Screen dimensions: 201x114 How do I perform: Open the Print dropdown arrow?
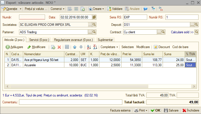pos(146,110)
